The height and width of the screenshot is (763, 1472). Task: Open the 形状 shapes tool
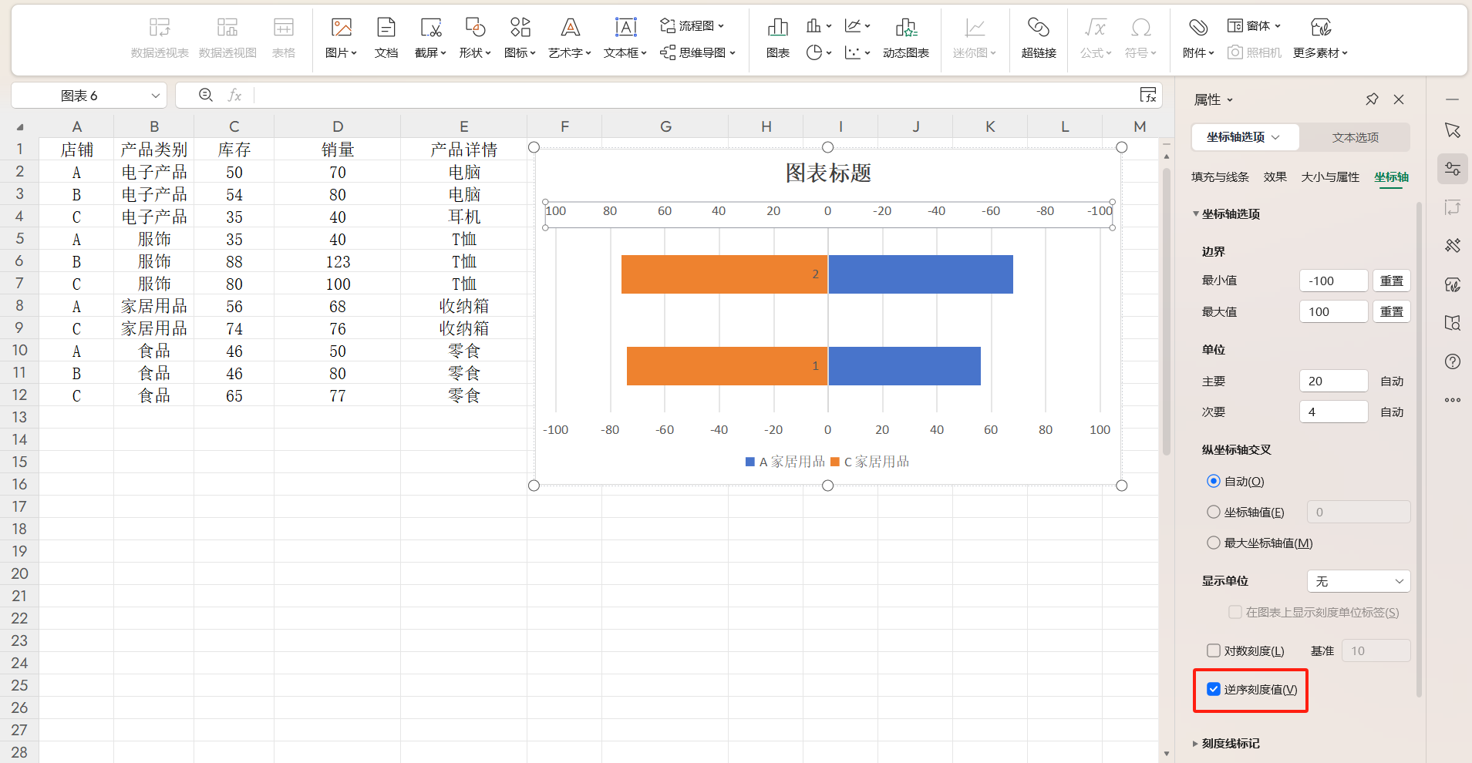tap(475, 29)
